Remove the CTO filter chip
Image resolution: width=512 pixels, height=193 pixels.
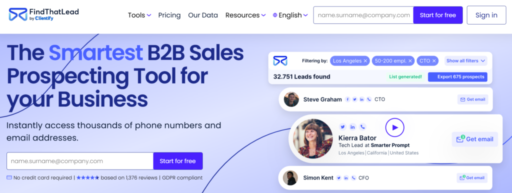coord(434,60)
